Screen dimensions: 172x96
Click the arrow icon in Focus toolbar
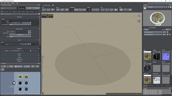[x=130, y=10]
